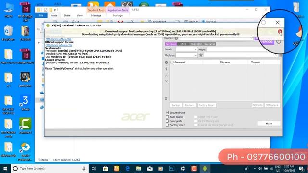
Task: Switch to the Fastboot tab
Action: [171, 44]
